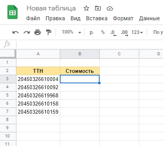Star the Новая таблица document
Image resolution: width=163 pixels, height=146 pixels.
(x=86, y=9)
